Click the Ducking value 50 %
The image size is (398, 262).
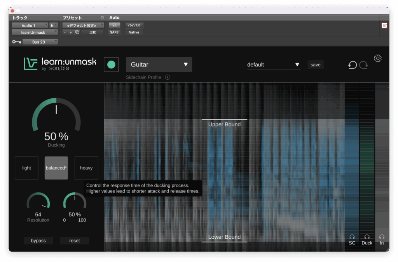click(x=56, y=136)
